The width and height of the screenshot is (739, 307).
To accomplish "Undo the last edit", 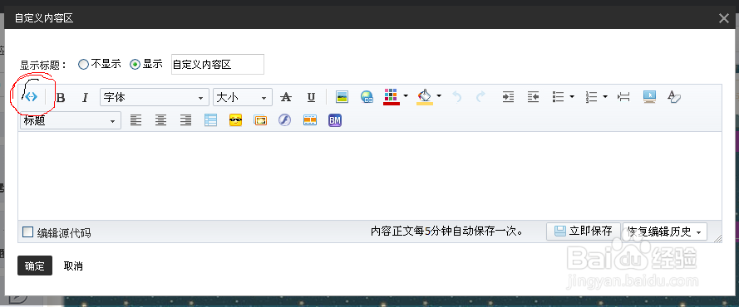I will pos(456,97).
